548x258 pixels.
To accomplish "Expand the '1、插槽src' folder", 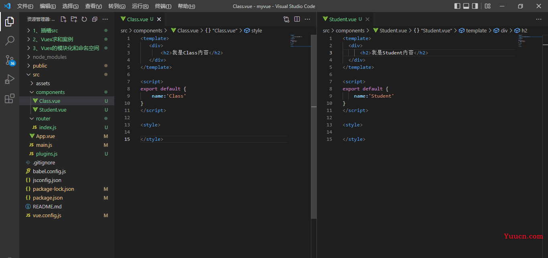I will click(67, 30).
